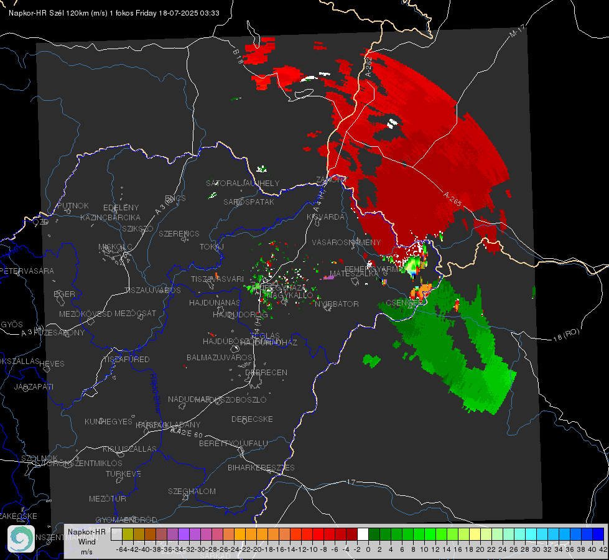609x560 pixels.
Task: Click the '18 (RO)' road label
Action: [566, 335]
